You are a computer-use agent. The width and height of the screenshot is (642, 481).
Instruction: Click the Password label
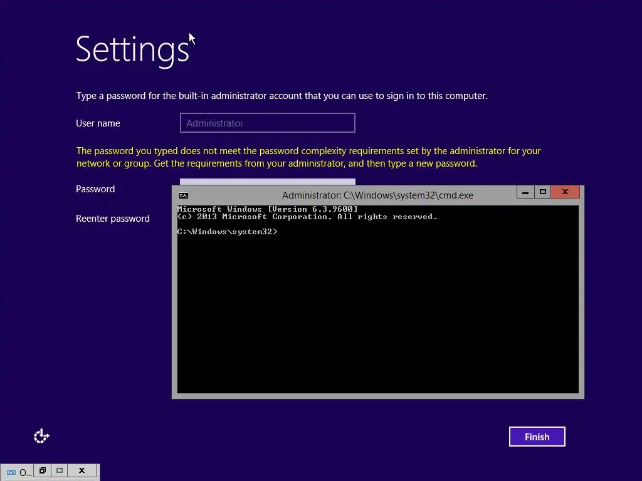pos(95,189)
